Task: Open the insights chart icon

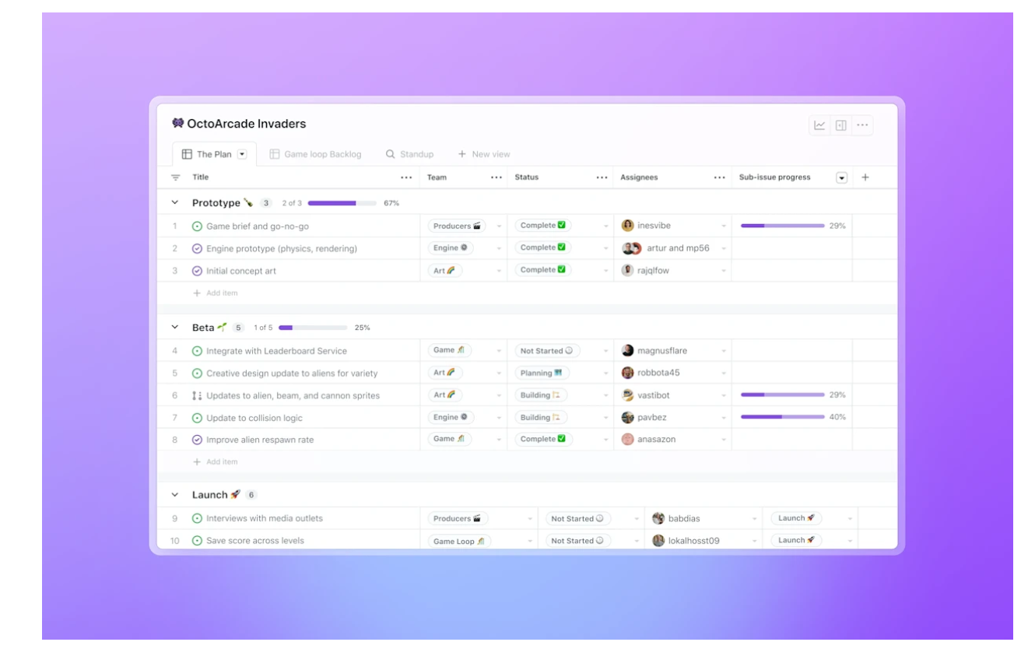Action: click(819, 125)
